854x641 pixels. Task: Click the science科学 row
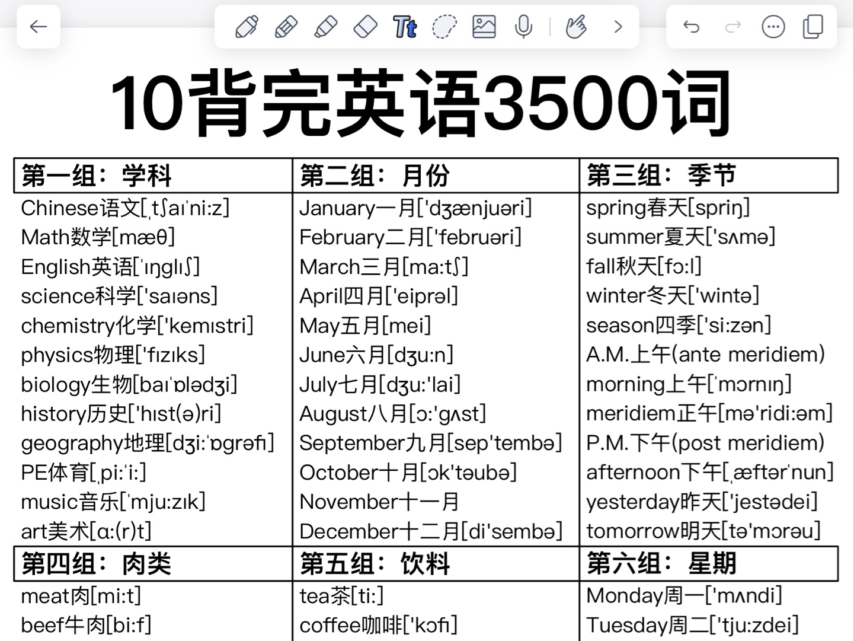[x=119, y=296]
